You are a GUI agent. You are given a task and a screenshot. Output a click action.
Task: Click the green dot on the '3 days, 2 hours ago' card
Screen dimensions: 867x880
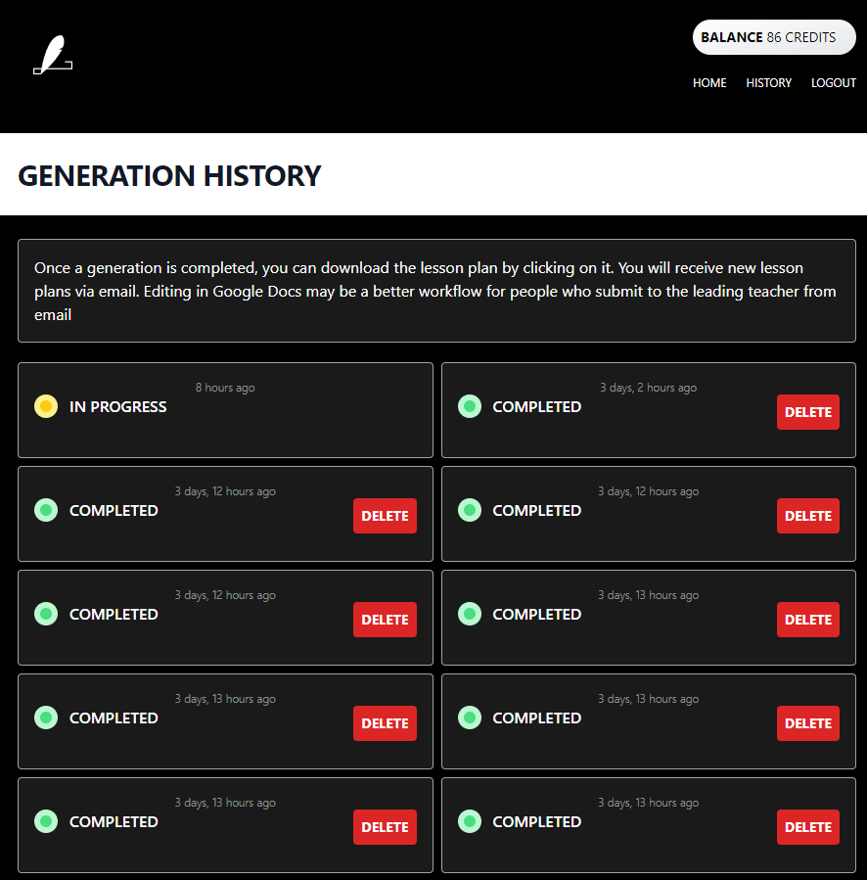[469, 406]
